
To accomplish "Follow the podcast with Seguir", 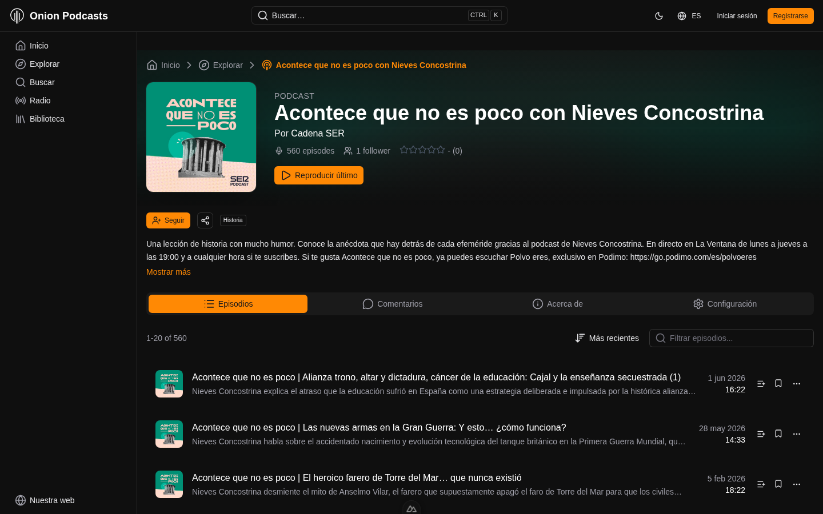I will pos(168,220).
